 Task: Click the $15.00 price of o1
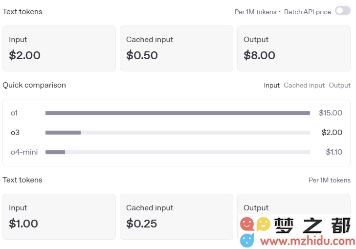coord(331,113)
